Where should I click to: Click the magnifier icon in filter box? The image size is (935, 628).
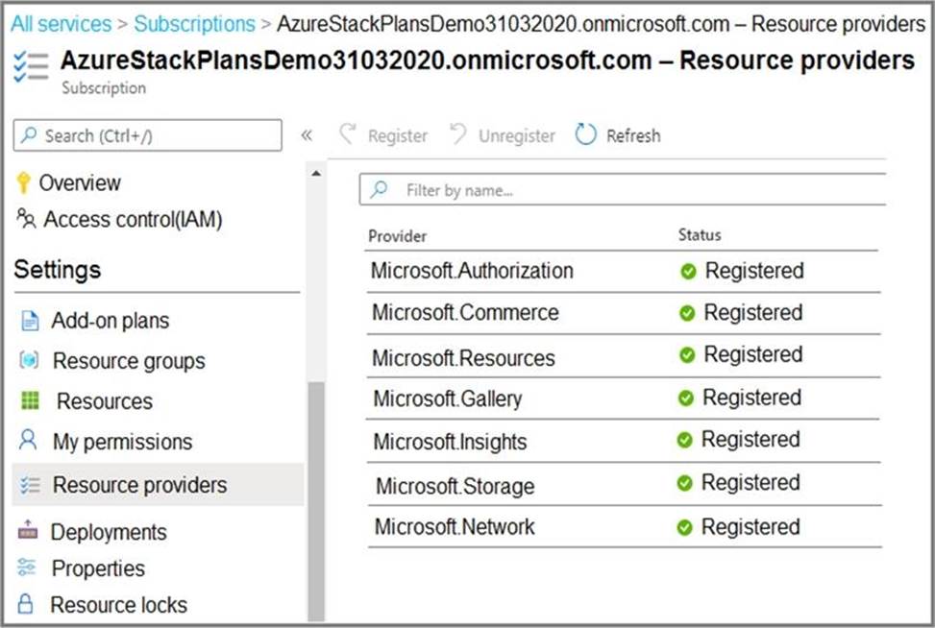coord(379,189)
